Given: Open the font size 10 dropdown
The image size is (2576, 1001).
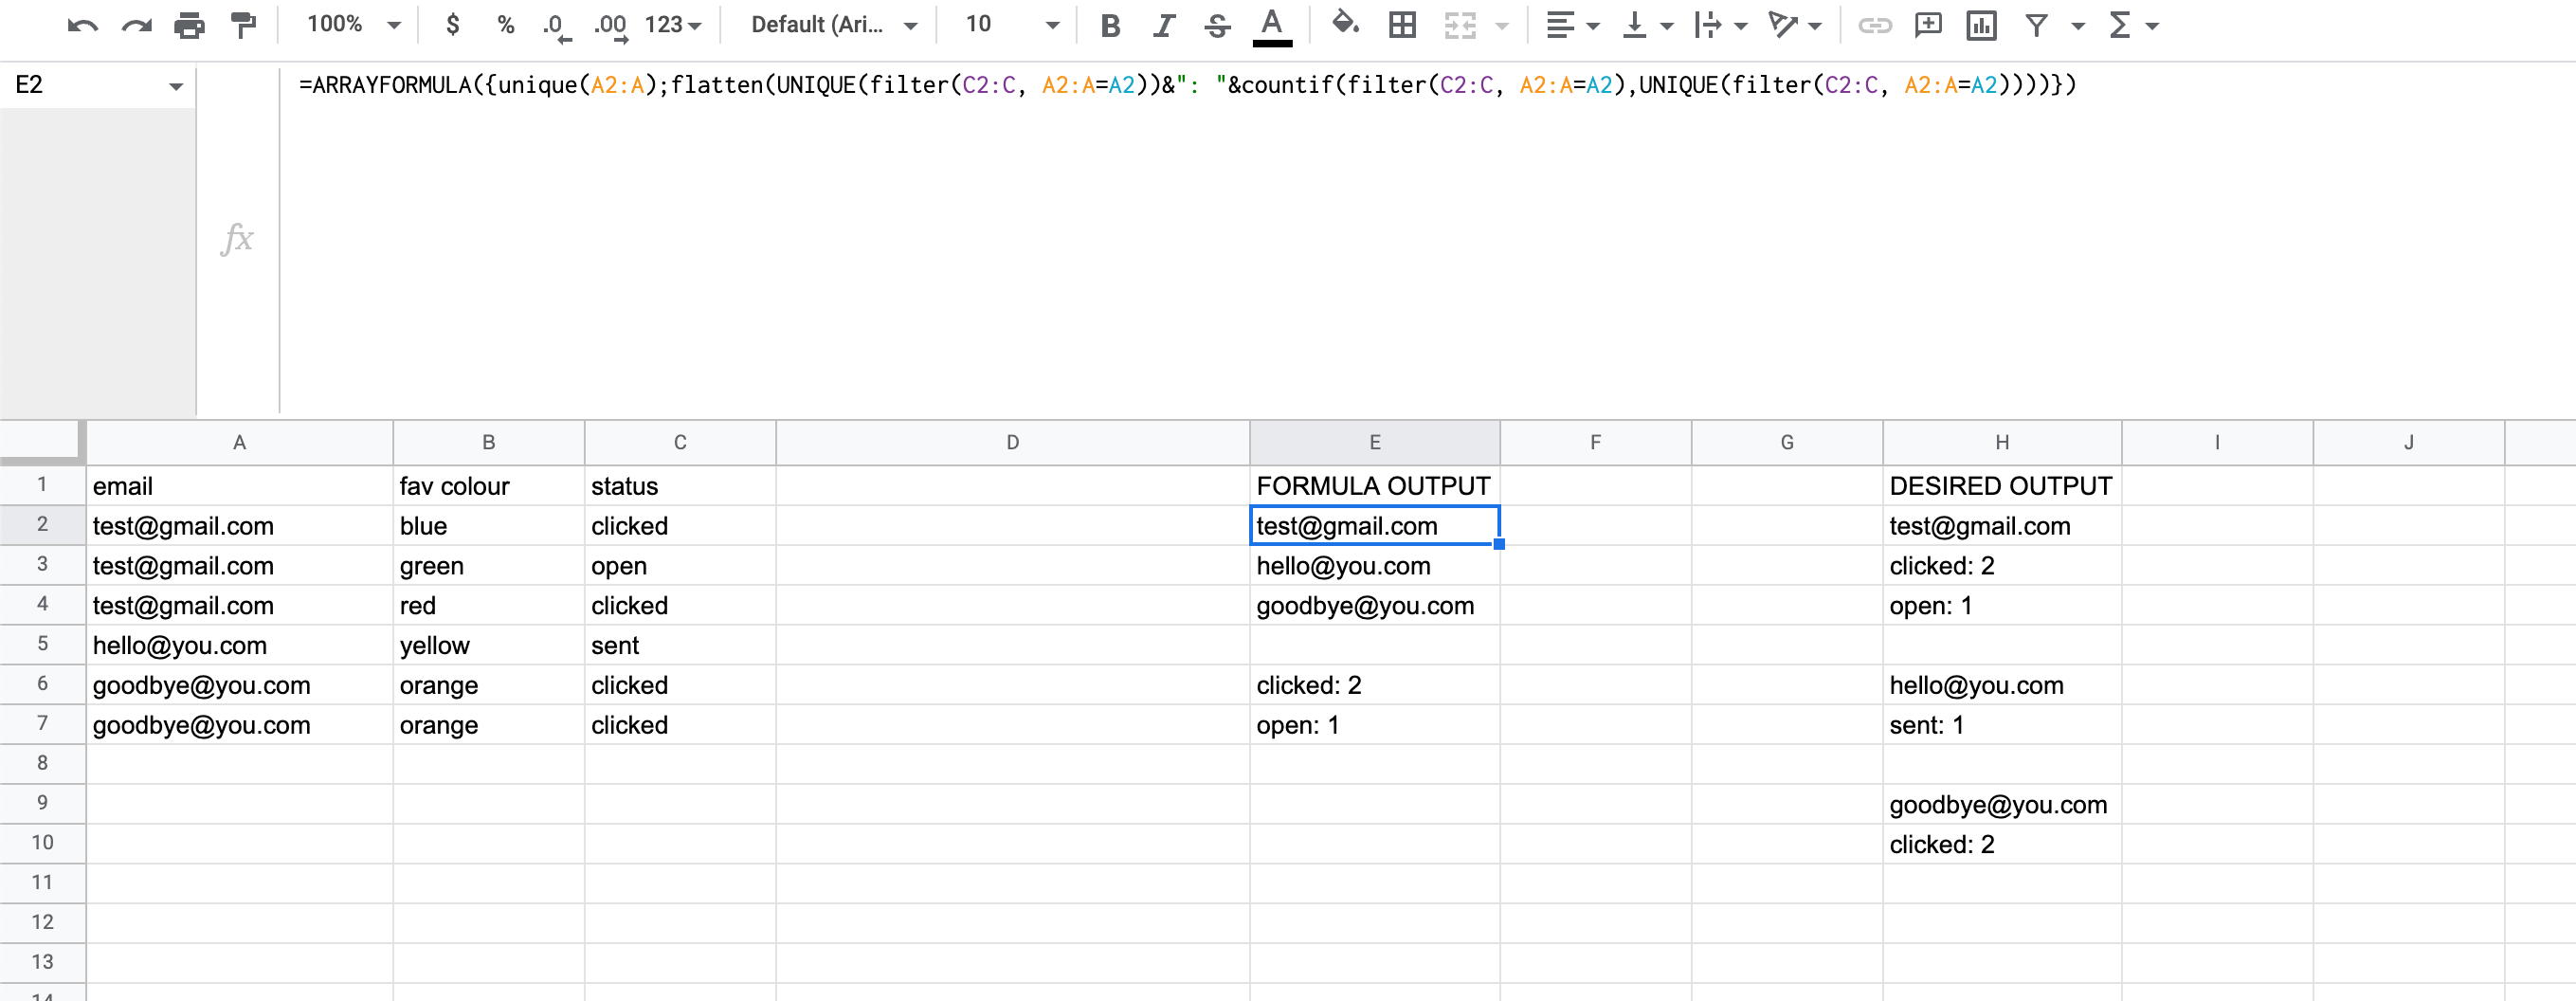Looking at the screenshot, I should click(x=1011, y=25).
